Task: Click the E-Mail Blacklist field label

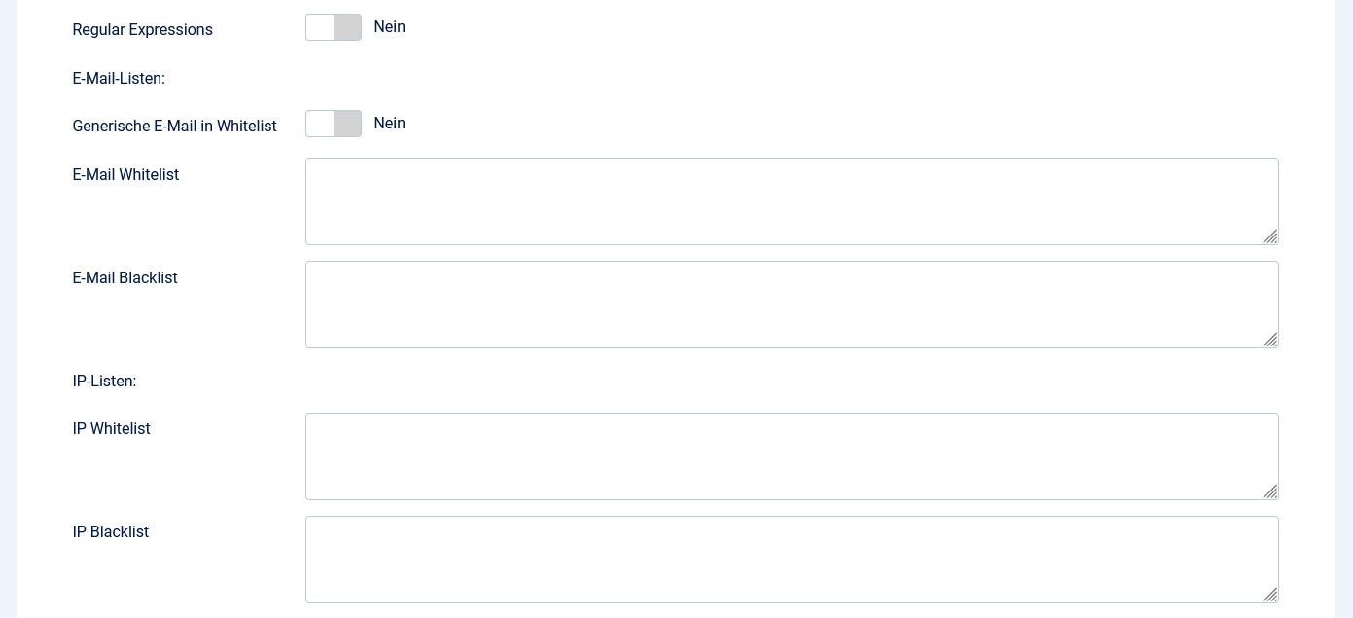Action: point(125,278)
